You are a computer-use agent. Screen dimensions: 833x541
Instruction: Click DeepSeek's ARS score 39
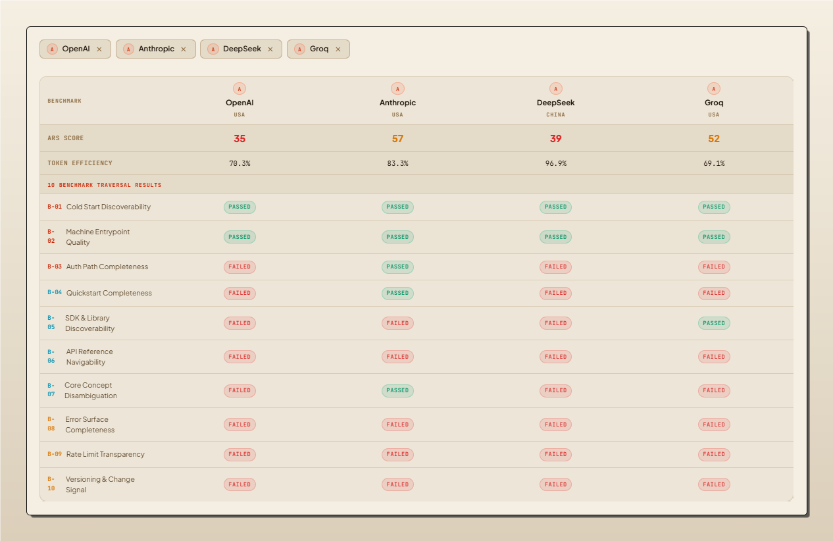[x=555, y=139]
